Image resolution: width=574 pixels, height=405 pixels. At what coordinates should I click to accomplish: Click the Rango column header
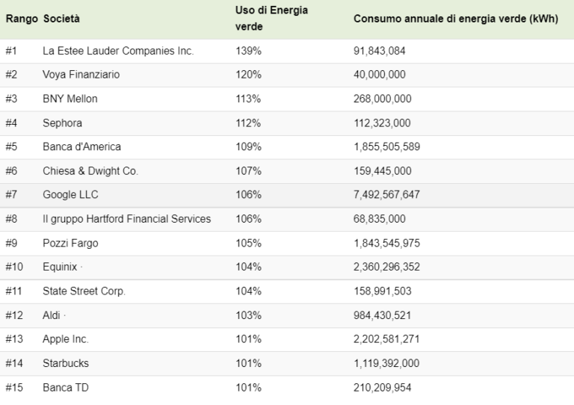coord(22,19)
